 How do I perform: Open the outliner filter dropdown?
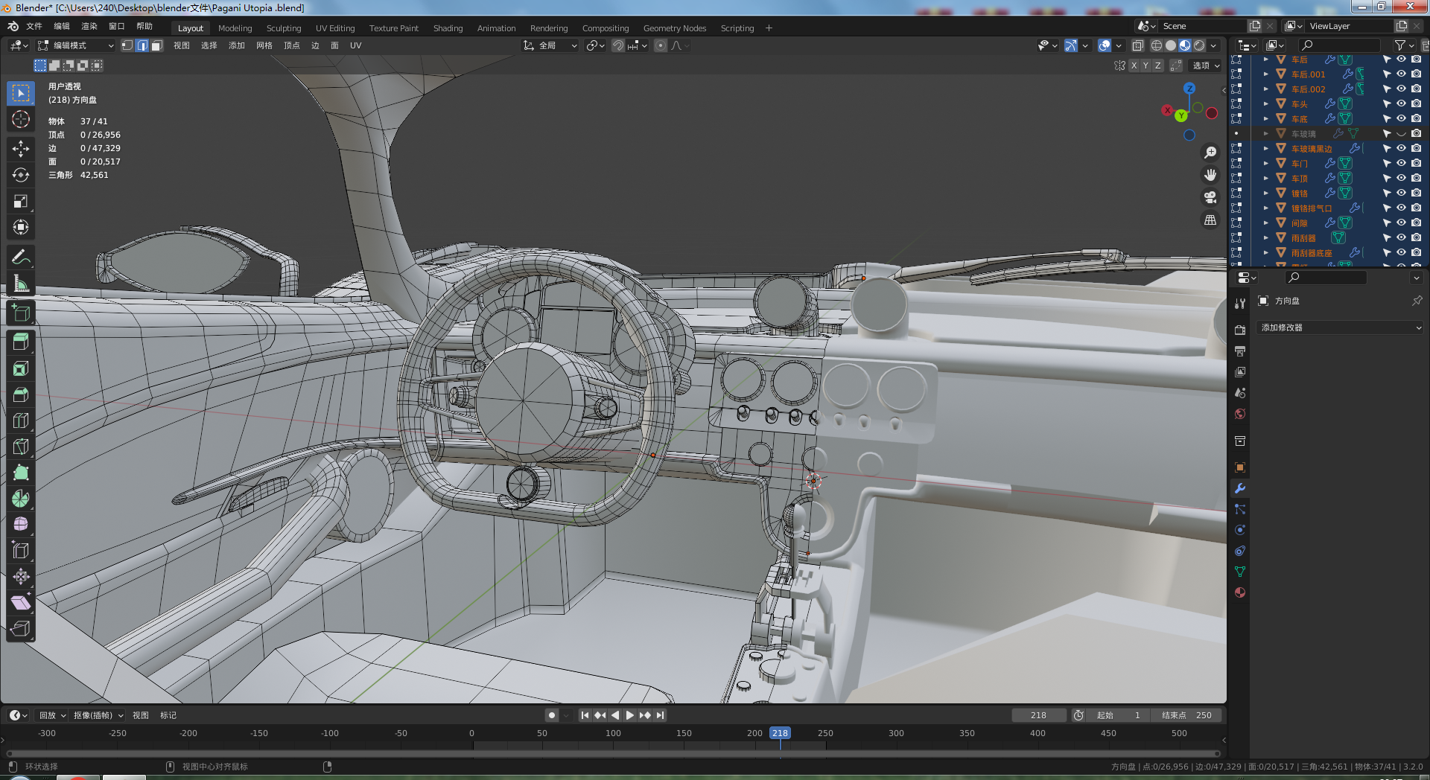pos(1404,45)
